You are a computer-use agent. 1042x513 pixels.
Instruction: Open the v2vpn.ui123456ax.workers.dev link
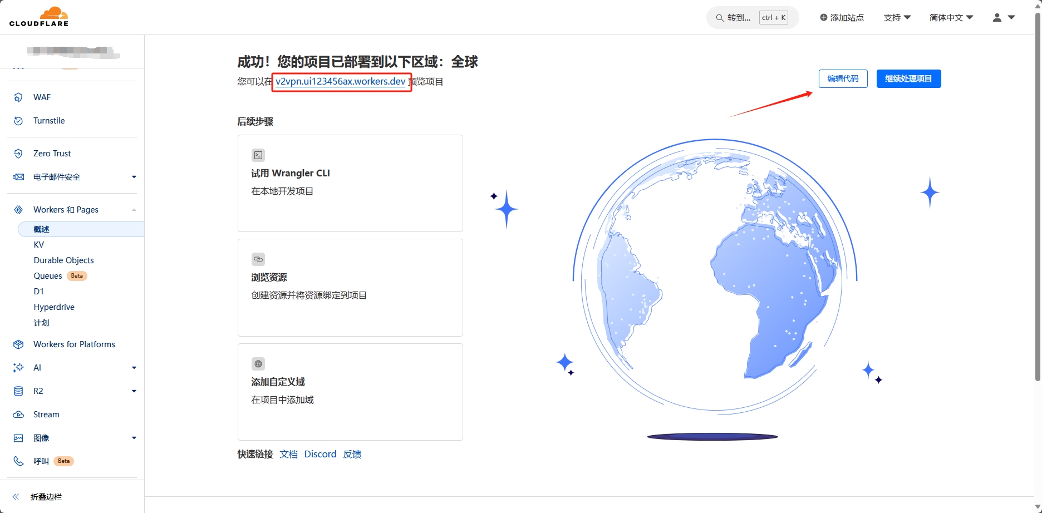coord(340,81)
